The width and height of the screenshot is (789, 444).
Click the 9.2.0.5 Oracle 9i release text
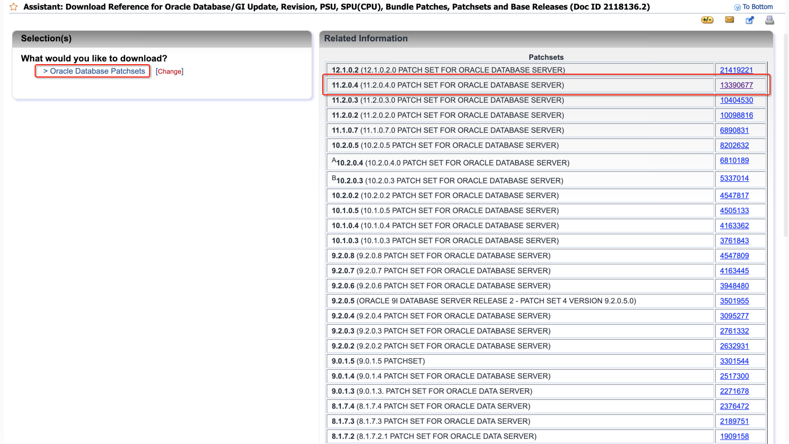coord(484,301)
